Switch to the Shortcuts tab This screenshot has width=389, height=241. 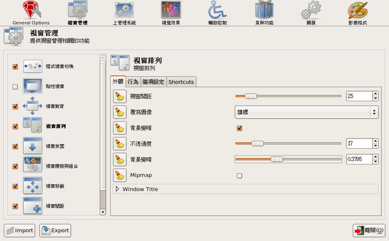(x=181, y=82)
